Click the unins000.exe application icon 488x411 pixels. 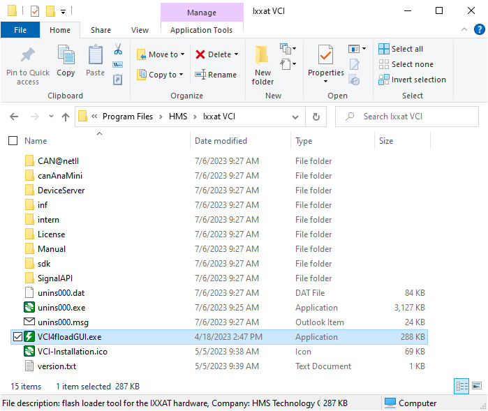(x=29, y=307)
